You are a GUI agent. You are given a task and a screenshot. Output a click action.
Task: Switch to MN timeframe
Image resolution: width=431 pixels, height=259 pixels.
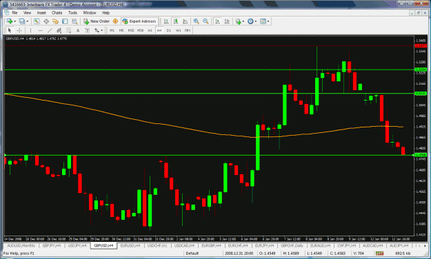tap(188, 30)
